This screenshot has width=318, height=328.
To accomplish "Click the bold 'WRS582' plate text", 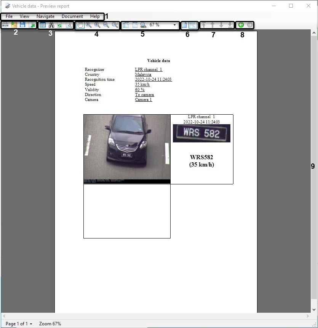I will pos(201,157).
